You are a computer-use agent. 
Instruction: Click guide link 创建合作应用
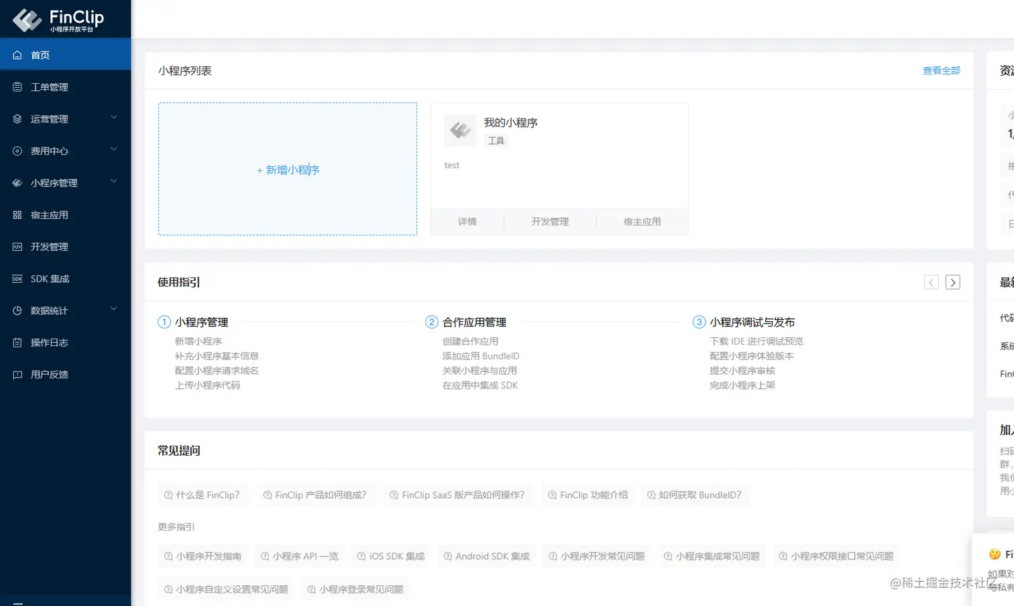click(x=470, y=341)
